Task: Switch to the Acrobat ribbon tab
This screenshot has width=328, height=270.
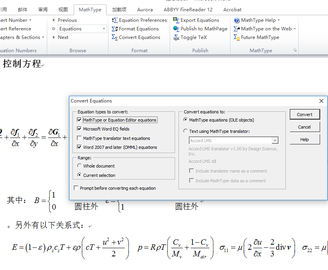Action: tap(232, 10)
